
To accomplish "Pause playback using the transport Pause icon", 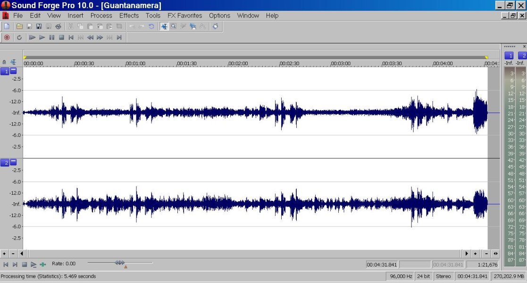I will pyautogui.click(x=51, y=37).
